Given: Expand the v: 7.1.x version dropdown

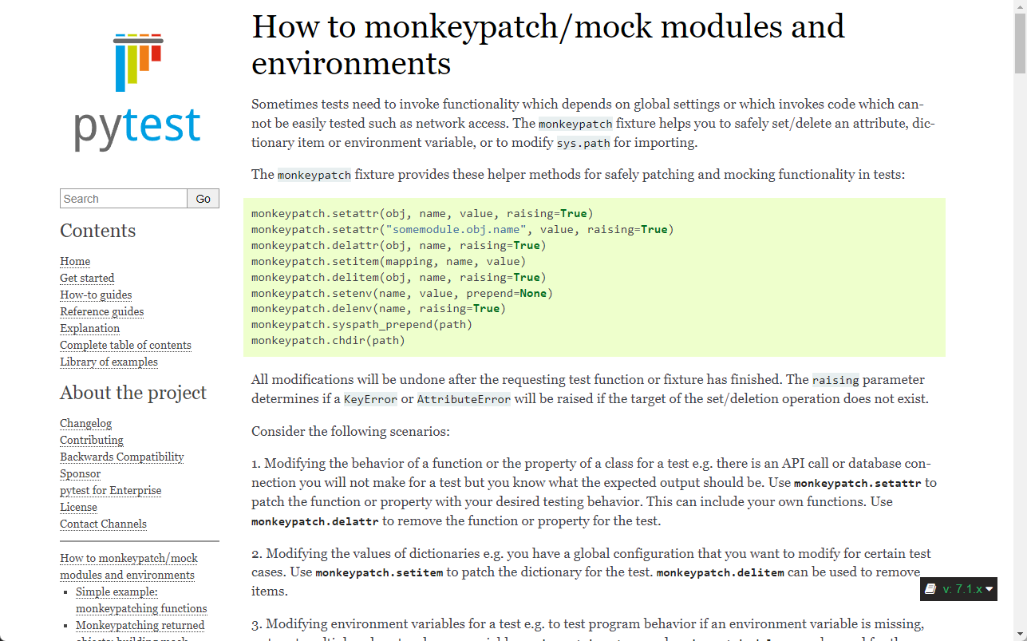Looking at the screenshot, I should coord(958,589).
